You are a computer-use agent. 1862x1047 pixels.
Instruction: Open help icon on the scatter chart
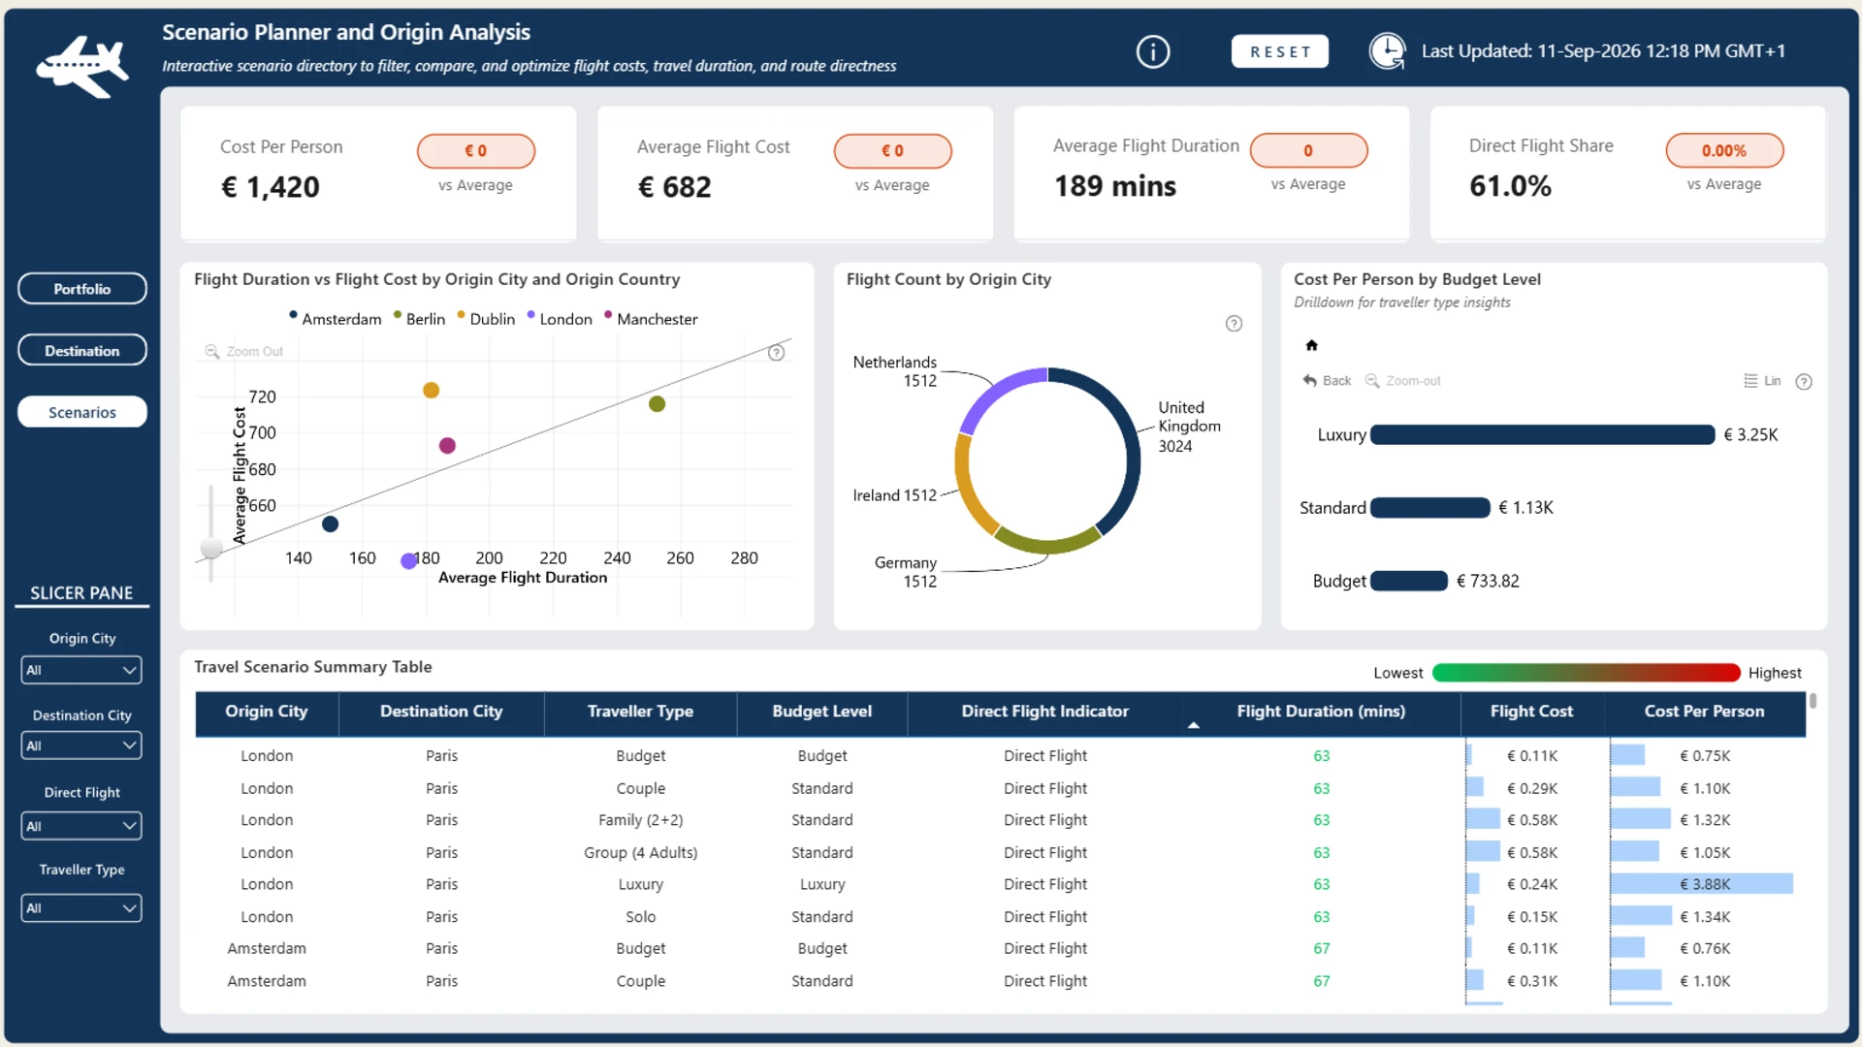776,353
